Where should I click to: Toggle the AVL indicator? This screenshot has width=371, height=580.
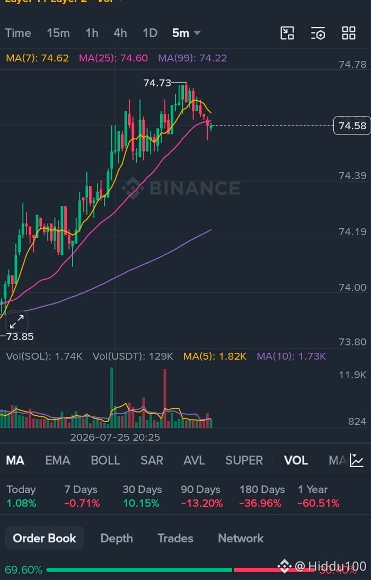click(194, 460)
